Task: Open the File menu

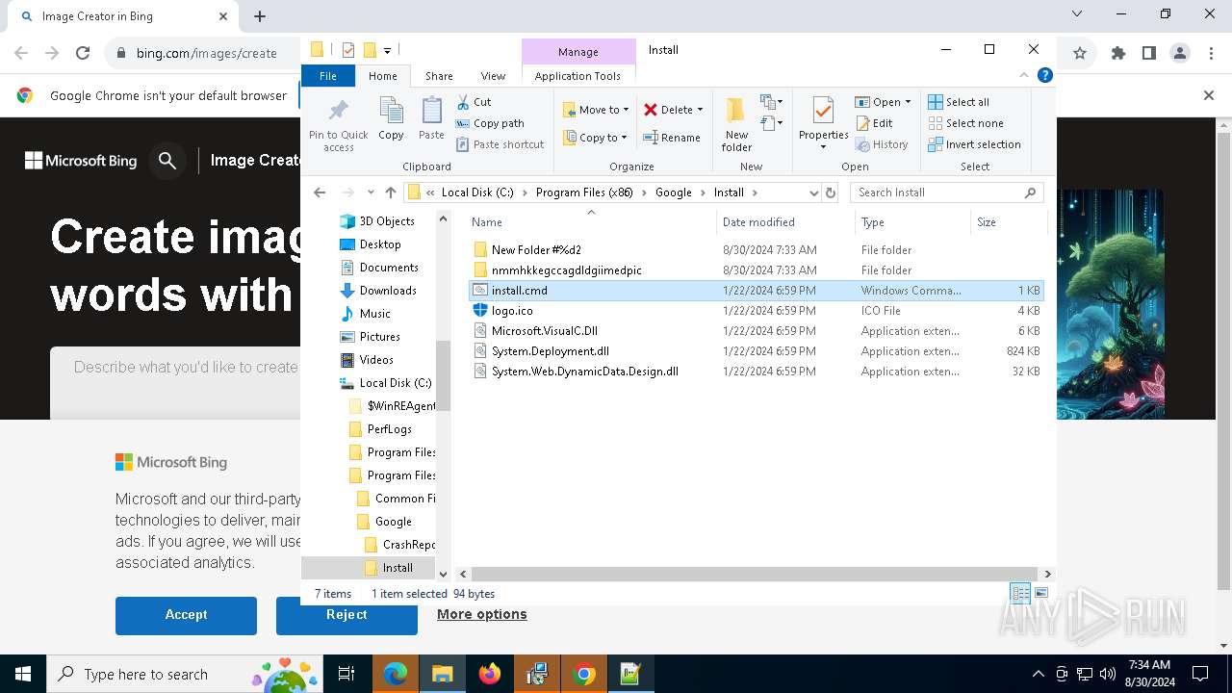Action: (328, 76)
